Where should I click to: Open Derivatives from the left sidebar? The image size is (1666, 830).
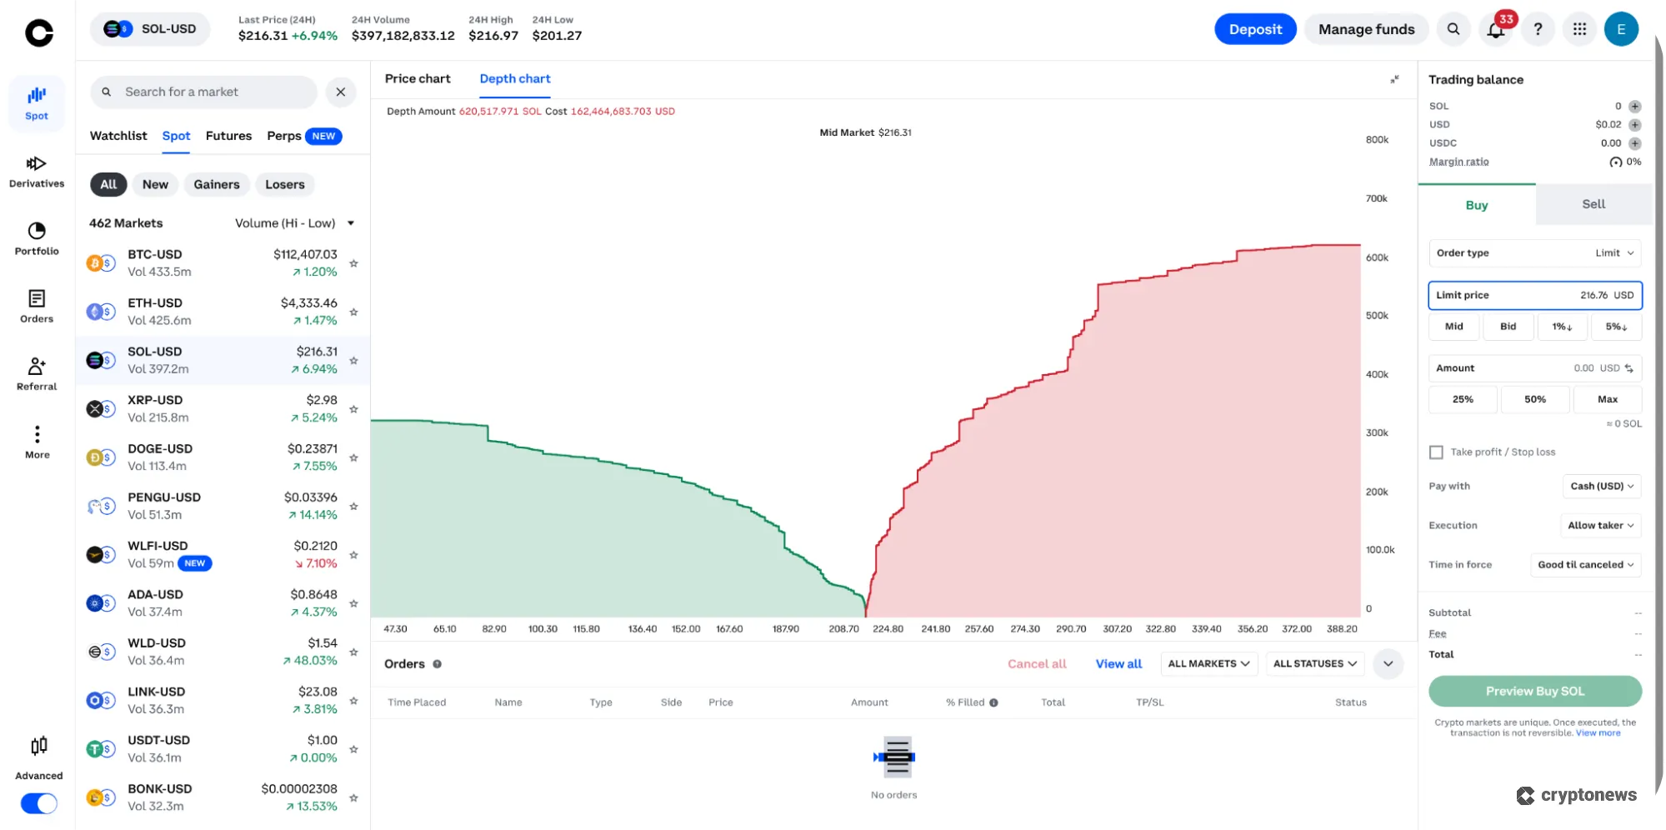[x=36, y=169]
